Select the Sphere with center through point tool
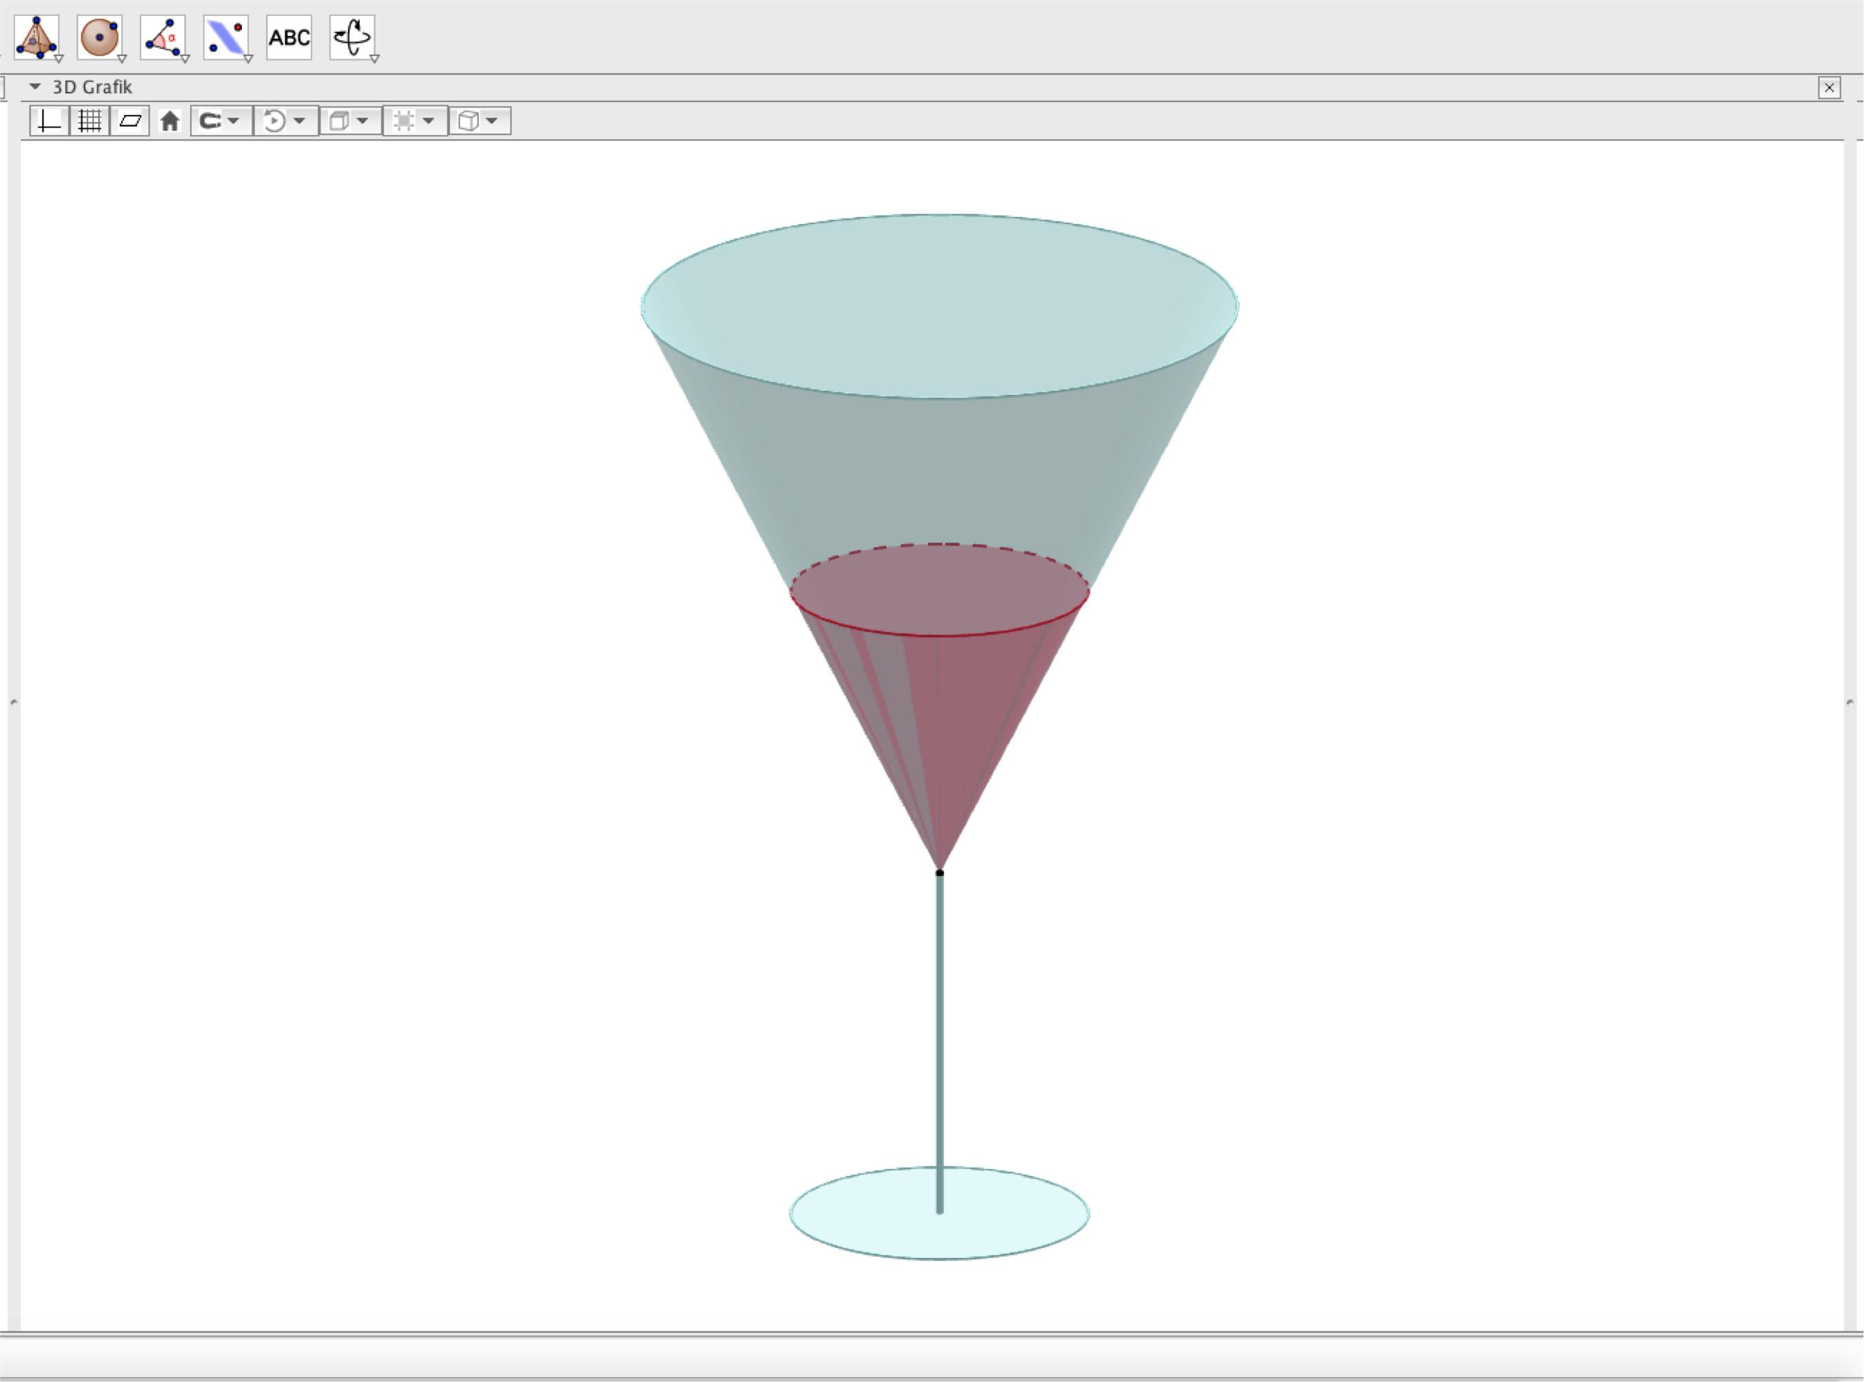Viewport: 1864px width, 1382px height. tap(99, 37)
